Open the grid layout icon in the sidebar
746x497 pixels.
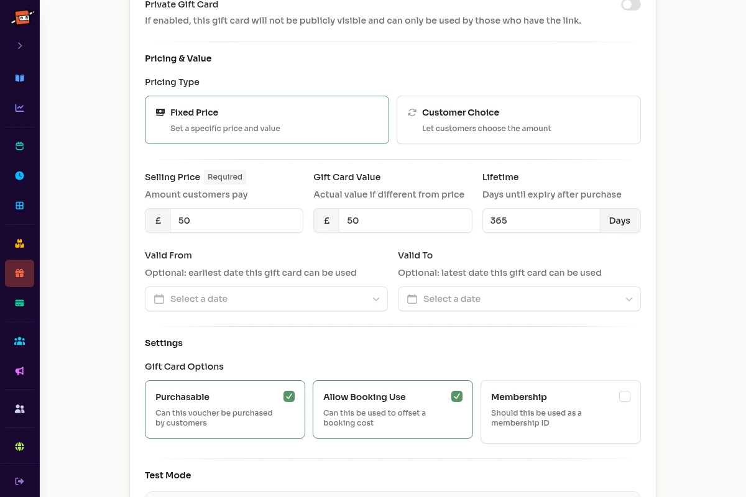20,206
